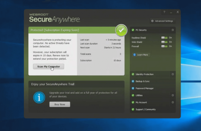
Task: Click the '3 seconds' scan duration value
Action: (116, 44)
